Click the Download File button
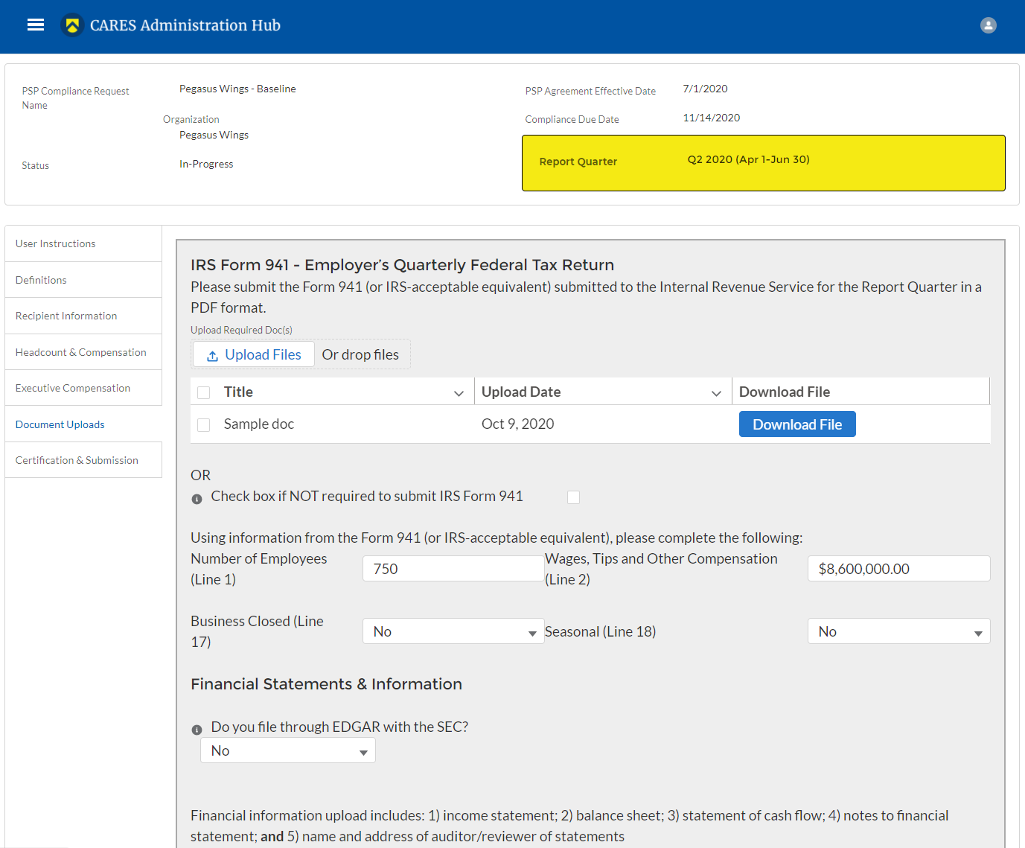The width and height of the screenshot is (1025, 848). (x=796, y=424)
